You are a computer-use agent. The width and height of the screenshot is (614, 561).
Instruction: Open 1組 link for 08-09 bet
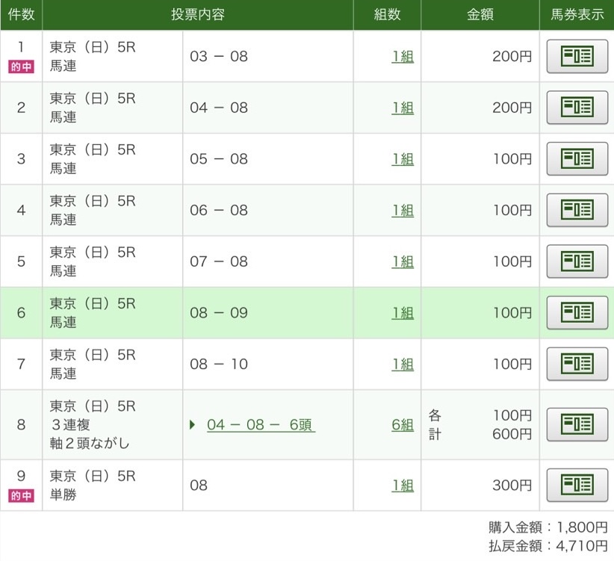click(x=403, y=313)
